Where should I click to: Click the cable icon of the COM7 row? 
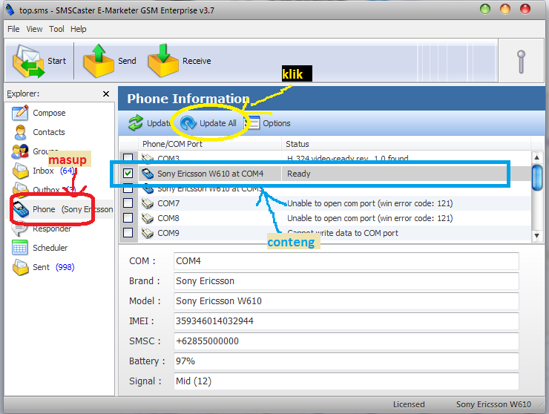(x=148, y=203)
